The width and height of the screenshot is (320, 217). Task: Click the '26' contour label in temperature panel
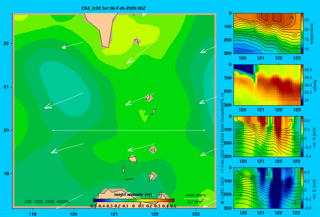pos(292,18)
